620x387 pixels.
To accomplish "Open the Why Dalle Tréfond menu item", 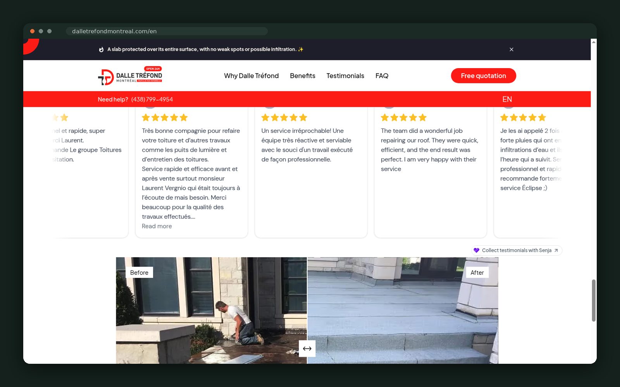I will point(251,76).
